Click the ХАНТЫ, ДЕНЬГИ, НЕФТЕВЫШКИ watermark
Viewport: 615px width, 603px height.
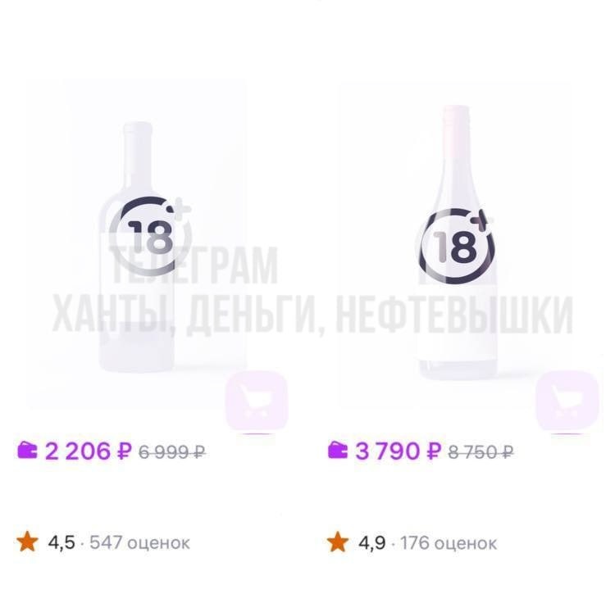[312, 315]
